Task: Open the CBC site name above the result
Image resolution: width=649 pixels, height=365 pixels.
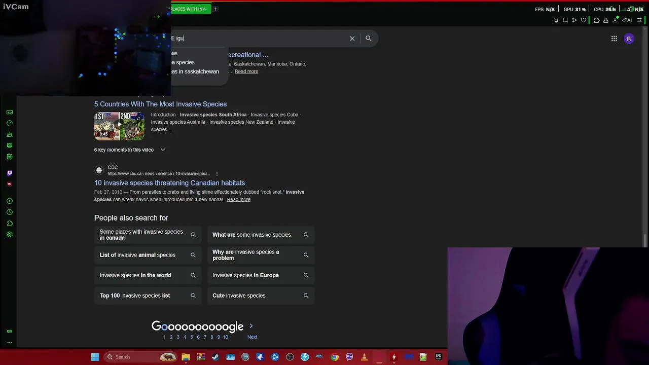Action: click(x=113, y=167)
